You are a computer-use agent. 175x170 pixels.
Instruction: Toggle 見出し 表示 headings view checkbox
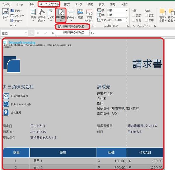coord(147,15)
